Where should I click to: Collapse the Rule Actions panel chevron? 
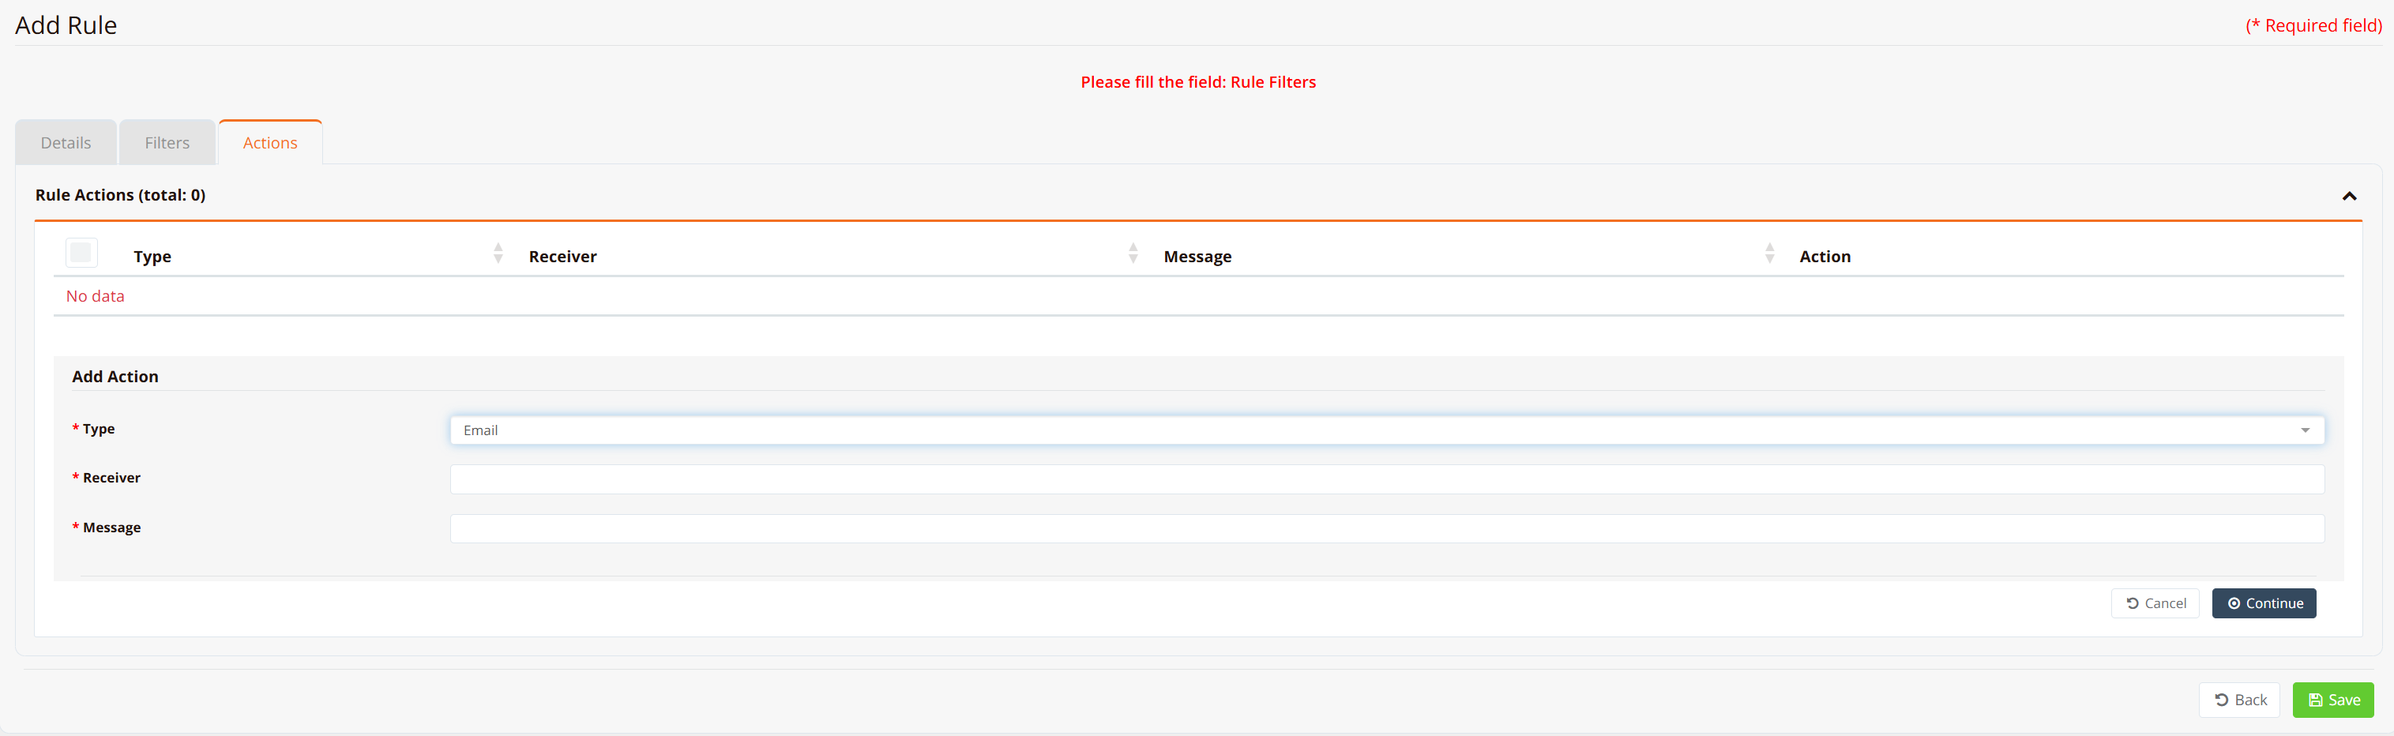(x=2348, y=196)
